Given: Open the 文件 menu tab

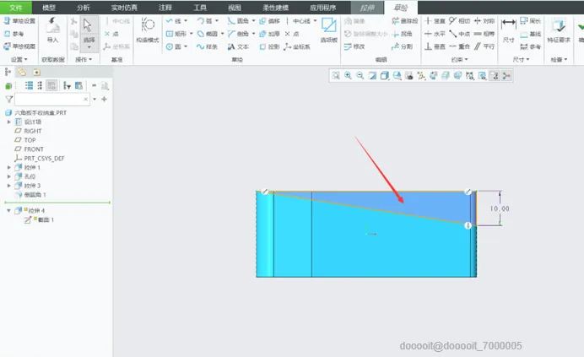Looking at the screenshot, I should point(16,8).
